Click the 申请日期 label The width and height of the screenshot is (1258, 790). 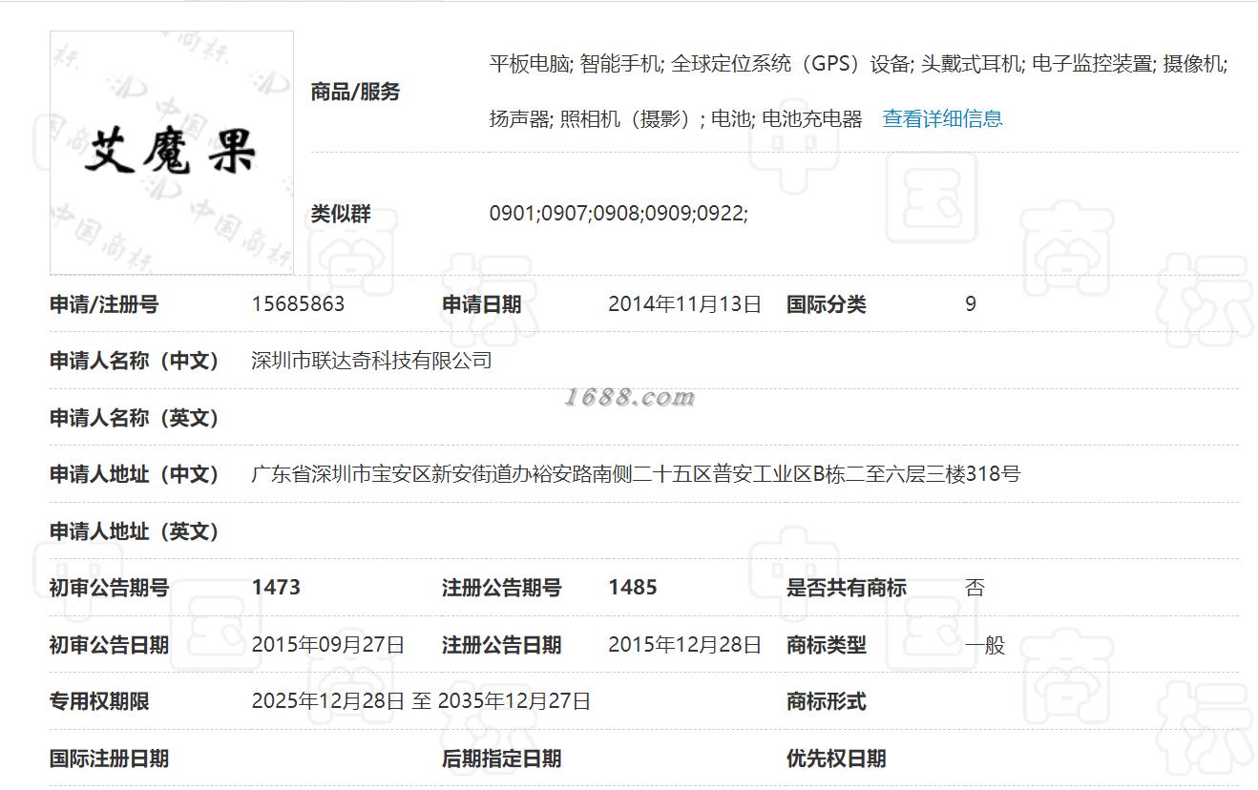(481, 304)
